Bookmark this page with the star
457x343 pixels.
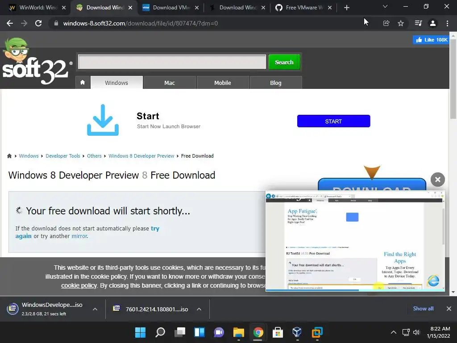(401, 23)
